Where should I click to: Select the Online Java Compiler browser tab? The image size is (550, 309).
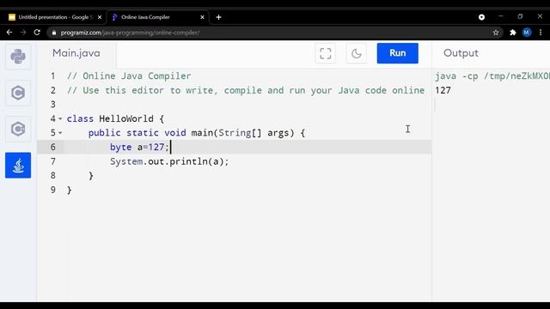145,17
